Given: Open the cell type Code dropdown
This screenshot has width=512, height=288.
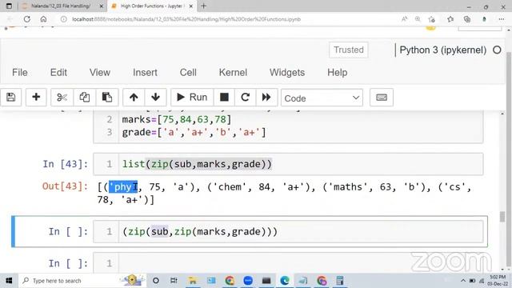Looking at the screenshot, I should tap(322, 98).
